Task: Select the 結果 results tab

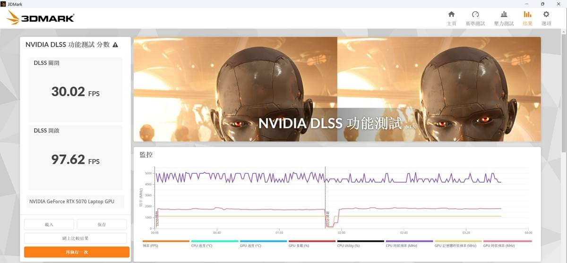Action: (x=527, y=18)
